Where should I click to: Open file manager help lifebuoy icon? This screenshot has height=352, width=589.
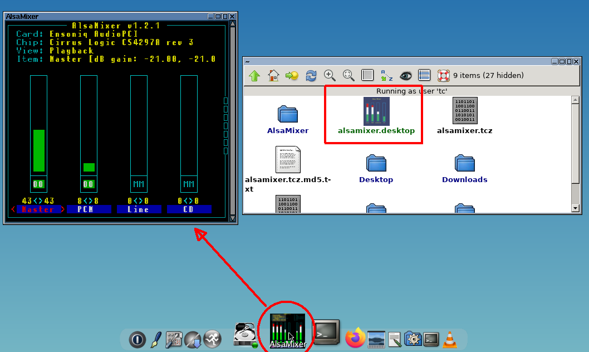(x=444, y=76)
